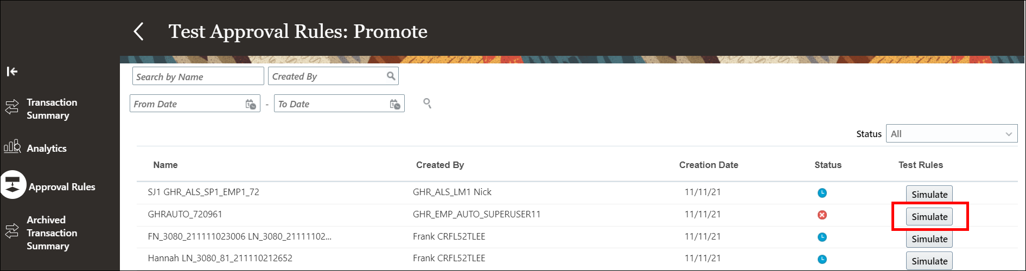The width and height of the screenshot is (1026, 271).
Task: Select Approval Rules in the sidebar
Action: (x=61, y=187)
